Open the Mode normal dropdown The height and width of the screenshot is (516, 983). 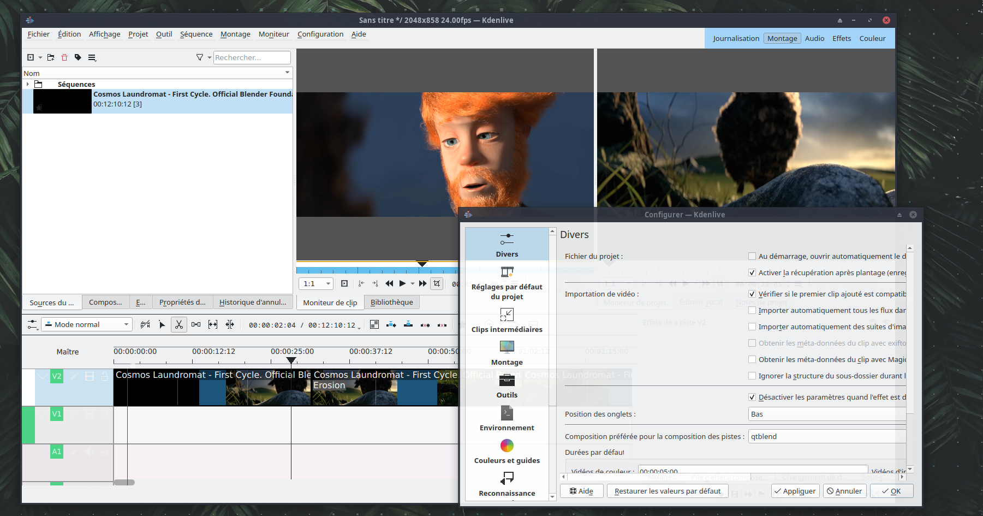(87, 324)
